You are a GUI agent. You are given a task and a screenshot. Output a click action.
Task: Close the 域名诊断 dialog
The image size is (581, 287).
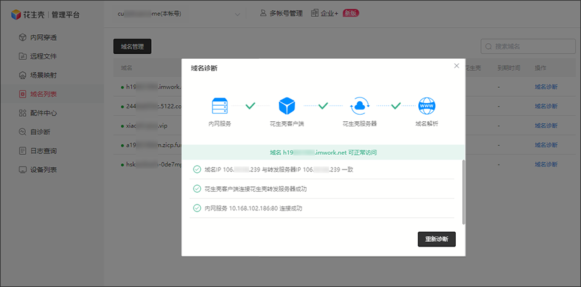(456, 66)
